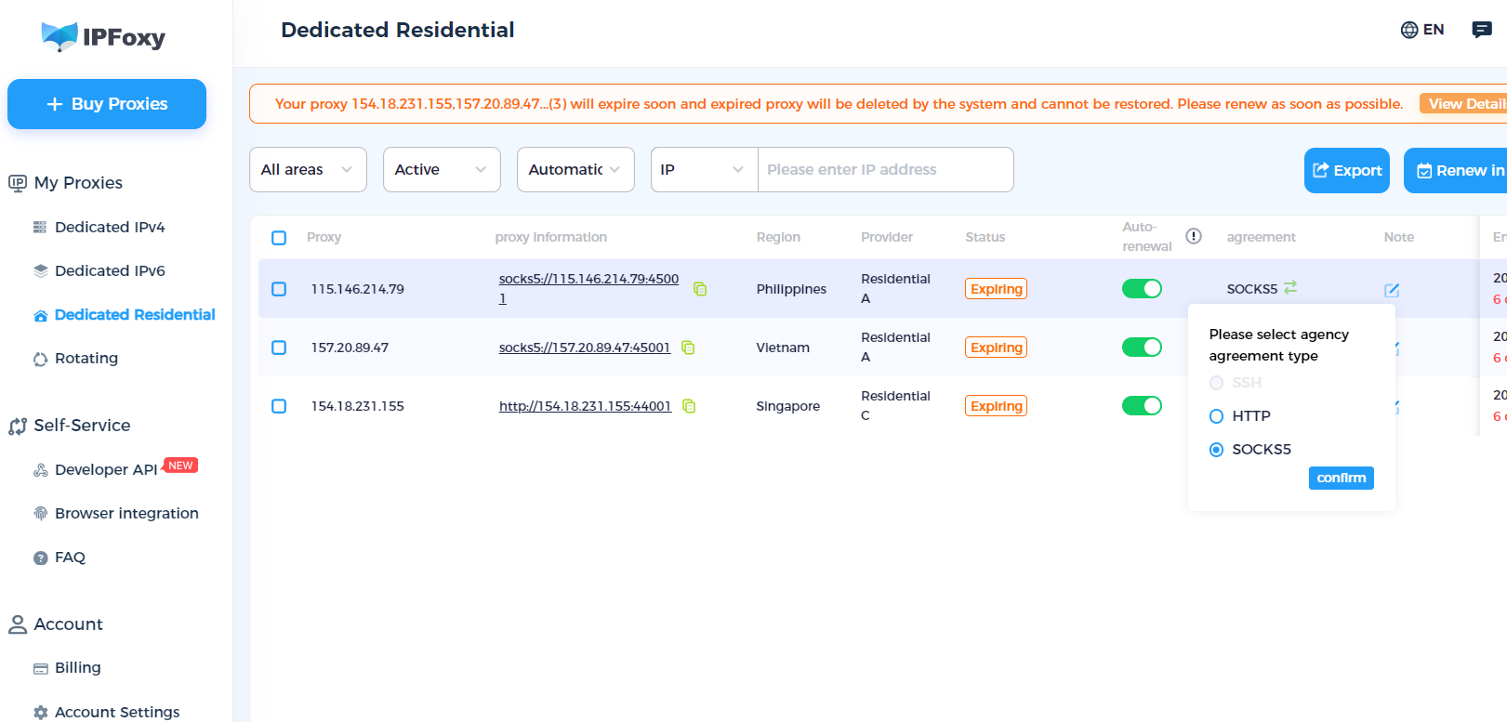This screenshot has height=722, width=1507.
Task: Open link socks5://157.20.89.47:45001
Action: 585,348
